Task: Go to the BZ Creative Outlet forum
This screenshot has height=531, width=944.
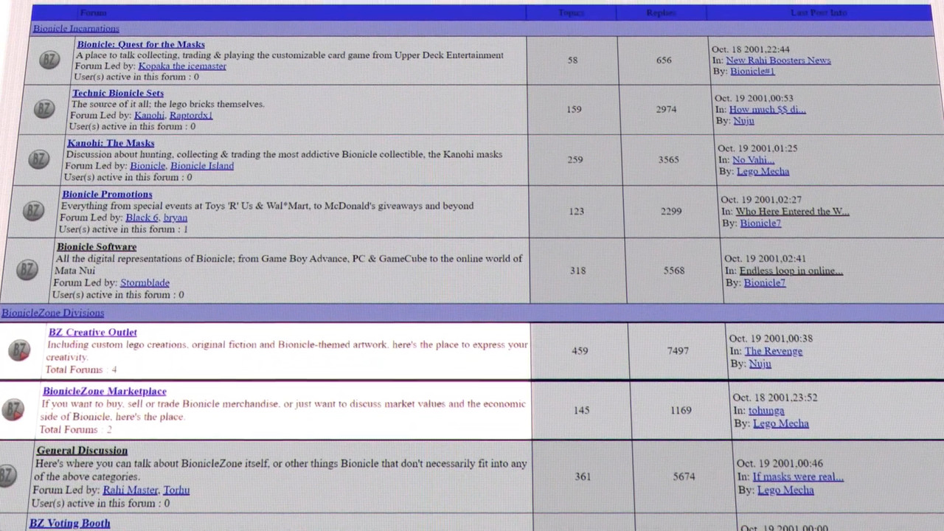Action: [x=92, y=333]
